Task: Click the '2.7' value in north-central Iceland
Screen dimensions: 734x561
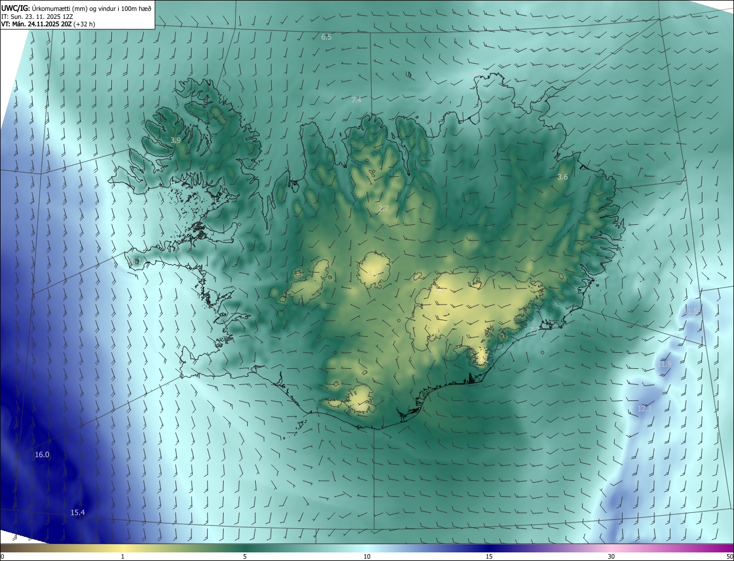Action: click(384, 208)
